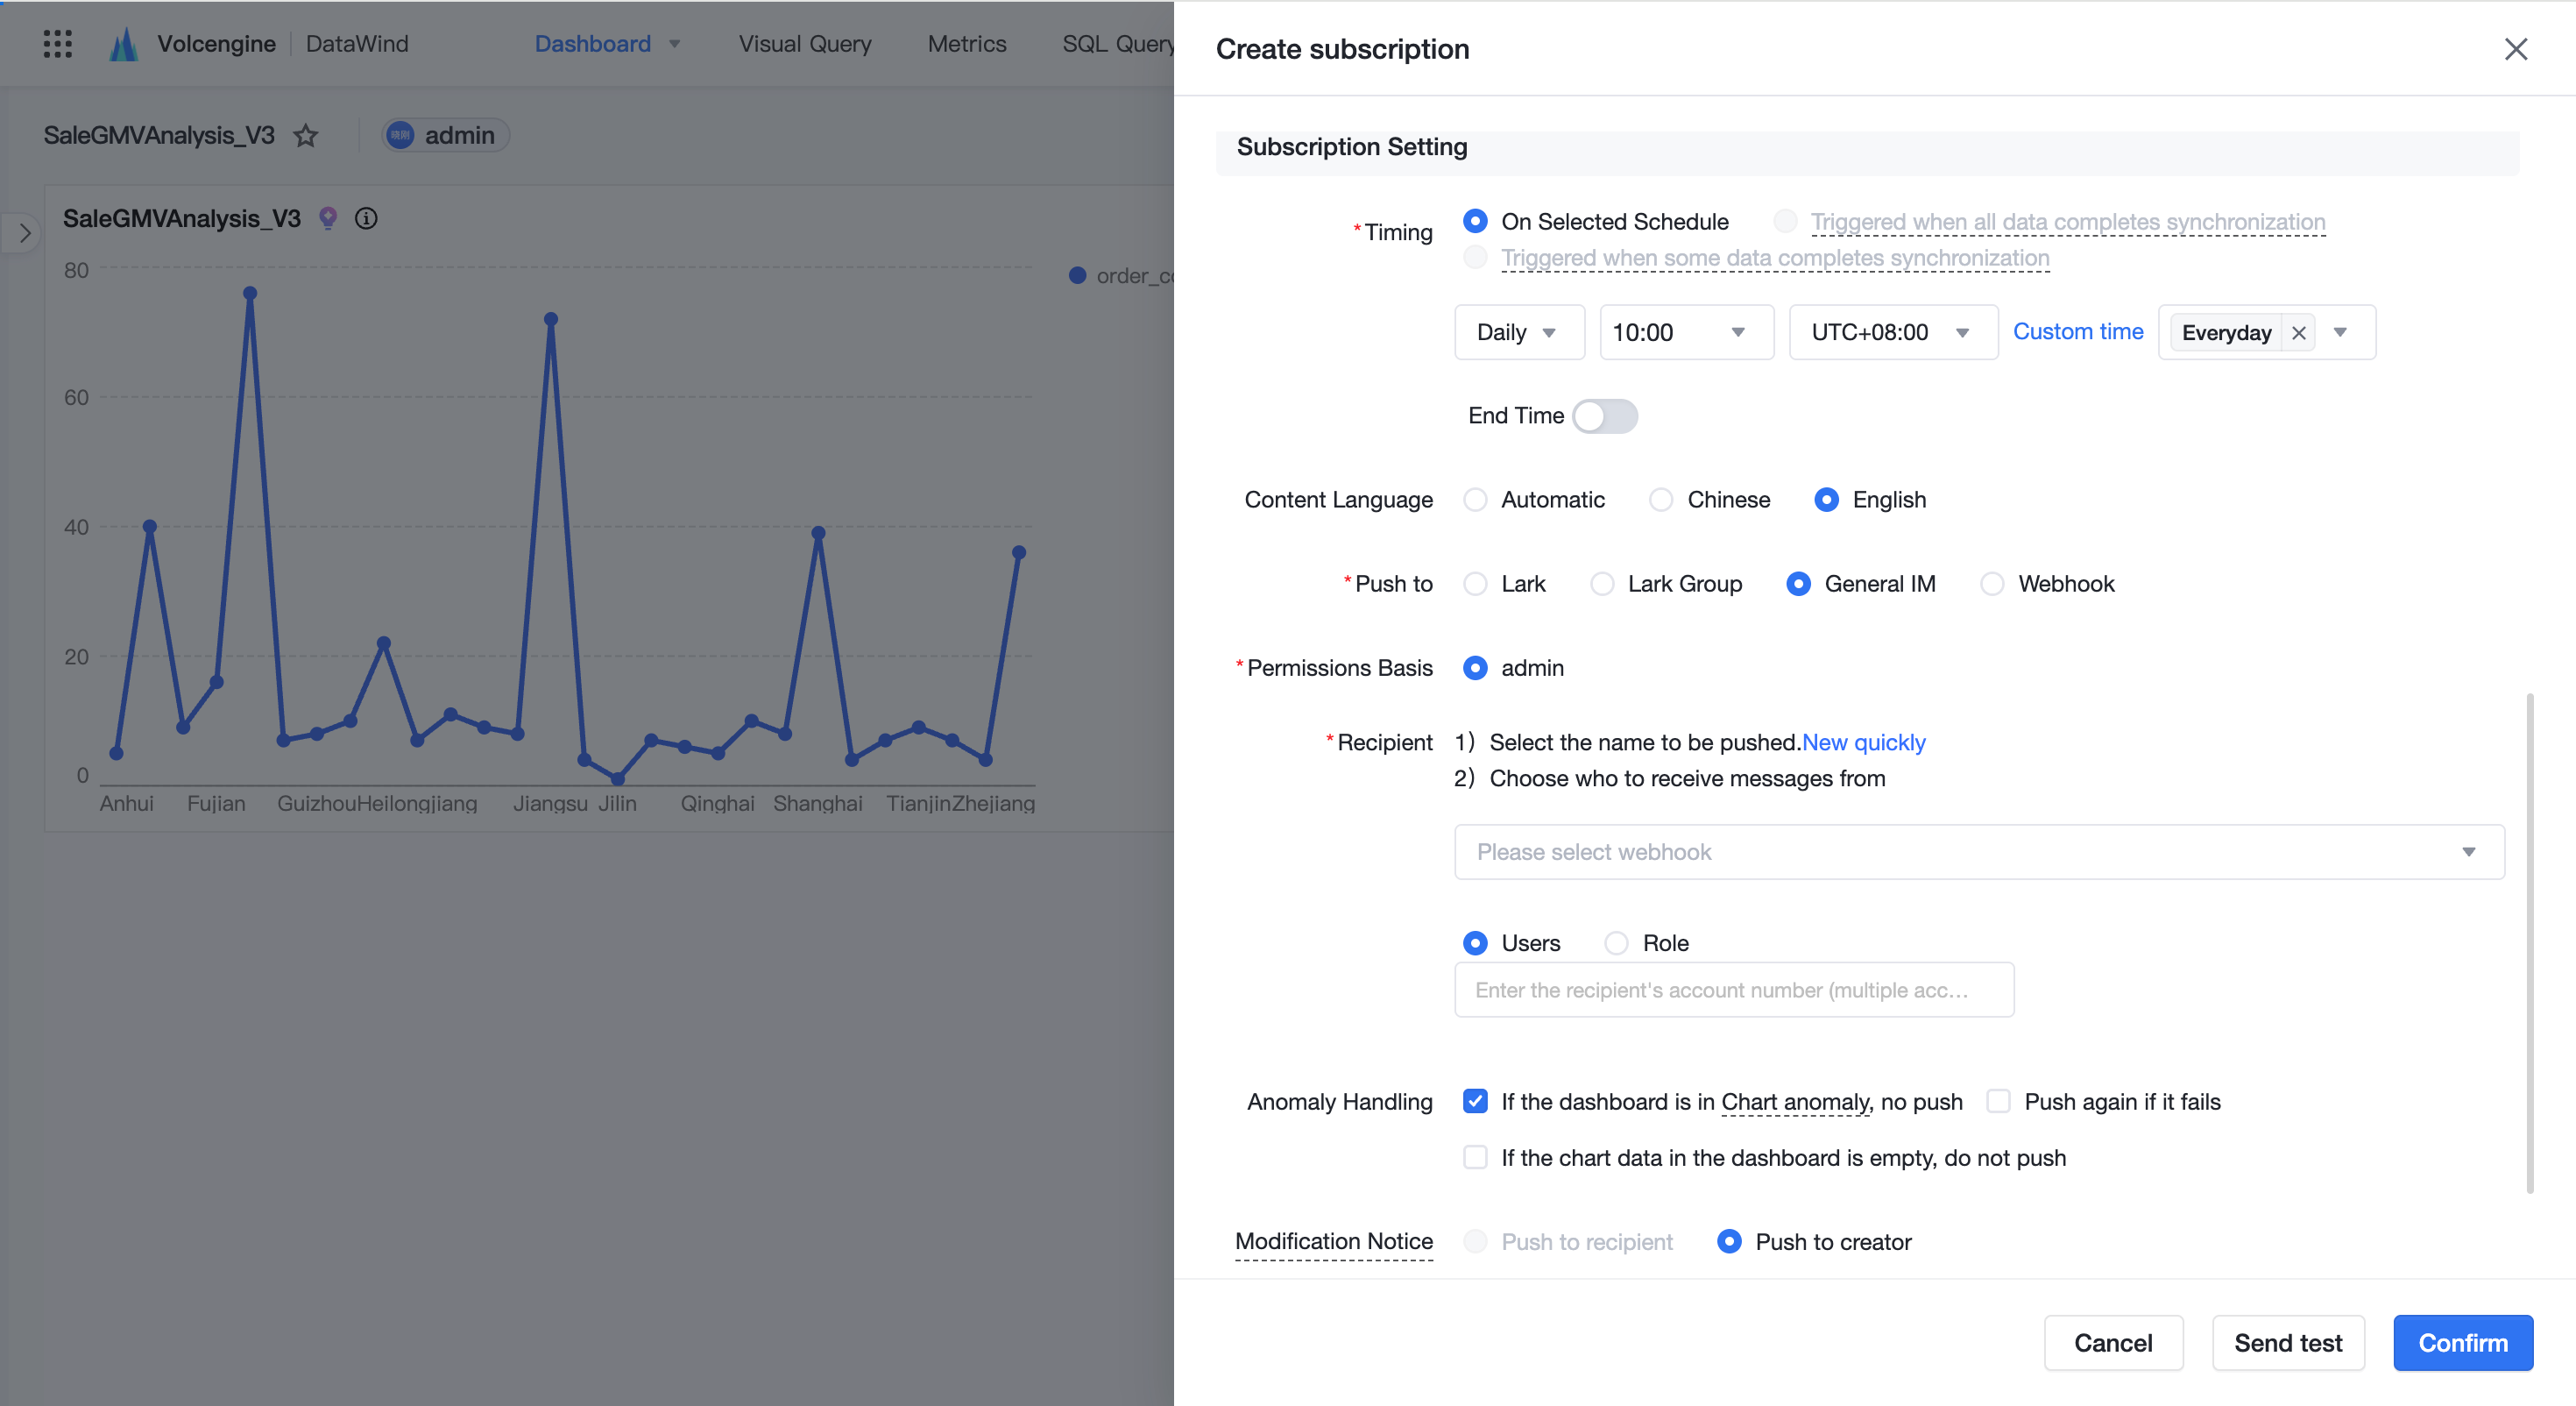Open the apps grid launcher icon
Viewport: 2576px width, 1406px height.
(57, 43)
